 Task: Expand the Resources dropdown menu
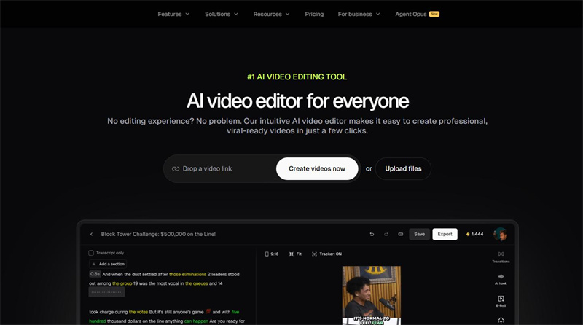[x=271, y=14]
